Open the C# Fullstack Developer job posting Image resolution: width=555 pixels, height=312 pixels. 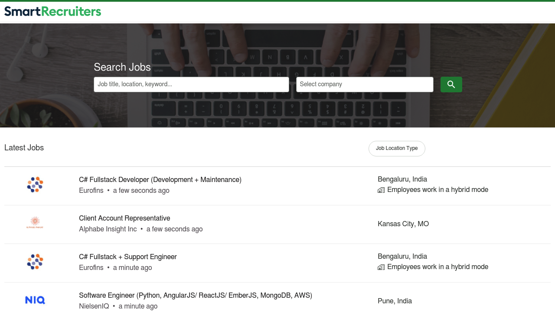(160, 179)
